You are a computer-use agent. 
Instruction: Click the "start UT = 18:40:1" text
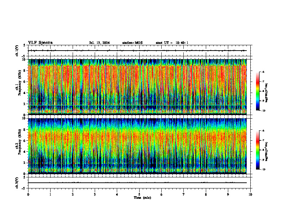tap(172, 43)
